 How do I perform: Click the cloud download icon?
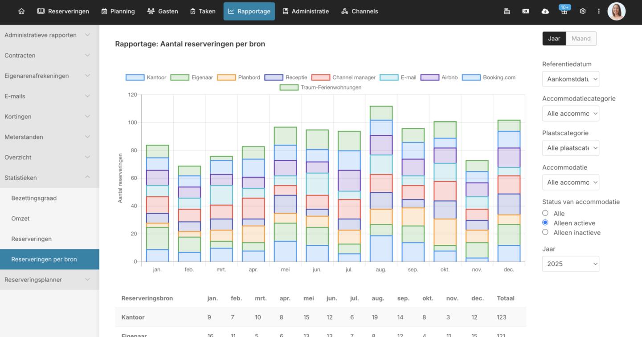point(545,11)
